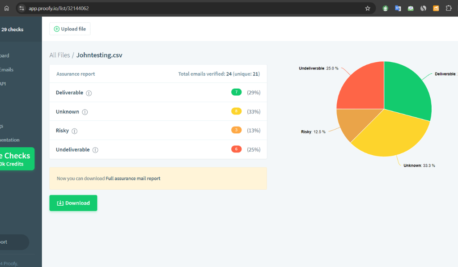The width and height of the screenshot is (458, 267).
Task: Click the (13%) Risky percentage
Action: coord(254,131)
